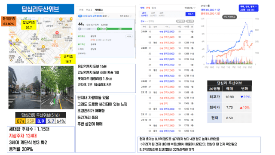The width and height of the screenshot is (275, 155).
Task: Select the 월세 filter tab
Action: coord(154,8)
